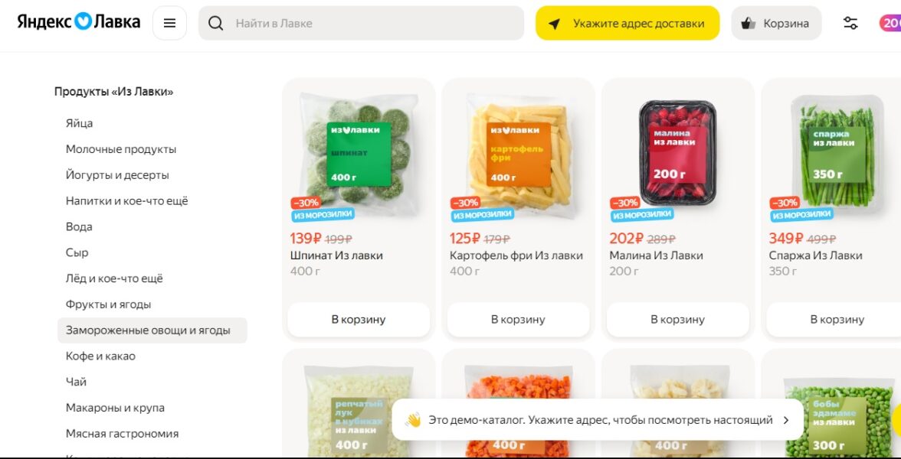Viewport: 901px width, 459px height.
Task: Add Малина Из Лавки to cart
Action: click(678, 320)
